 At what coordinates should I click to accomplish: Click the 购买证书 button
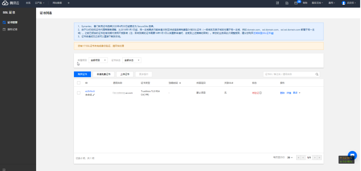tap(83, 74)
